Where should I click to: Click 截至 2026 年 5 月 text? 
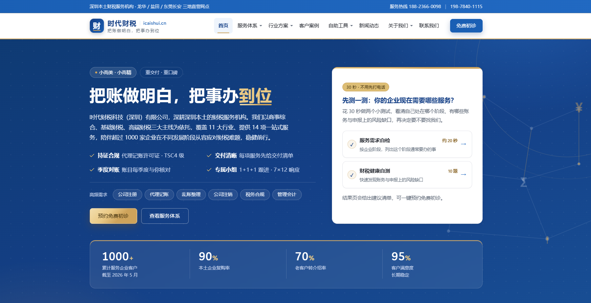coord(120,275)
